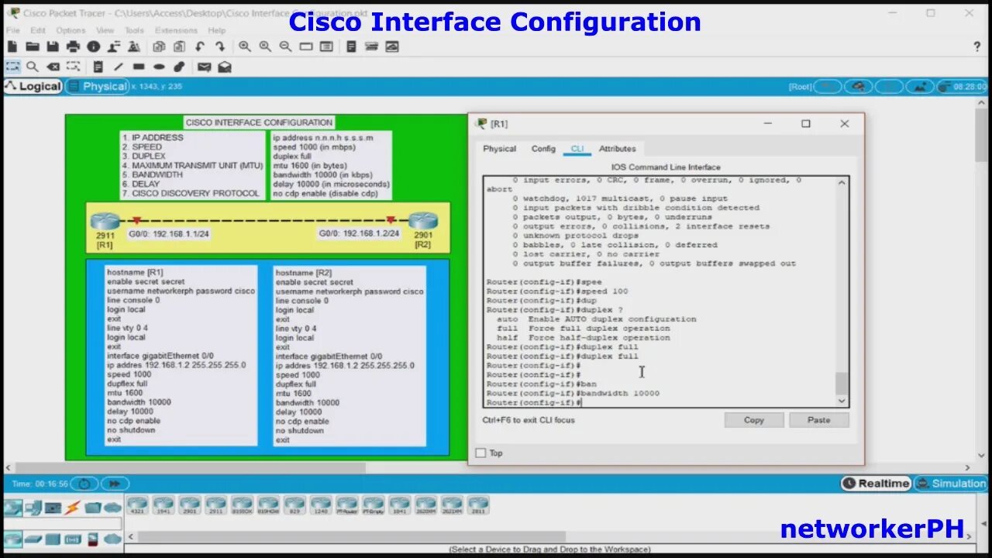Switch to Physical workspace view
Screen dimensions: 992x558
(98, 86)
